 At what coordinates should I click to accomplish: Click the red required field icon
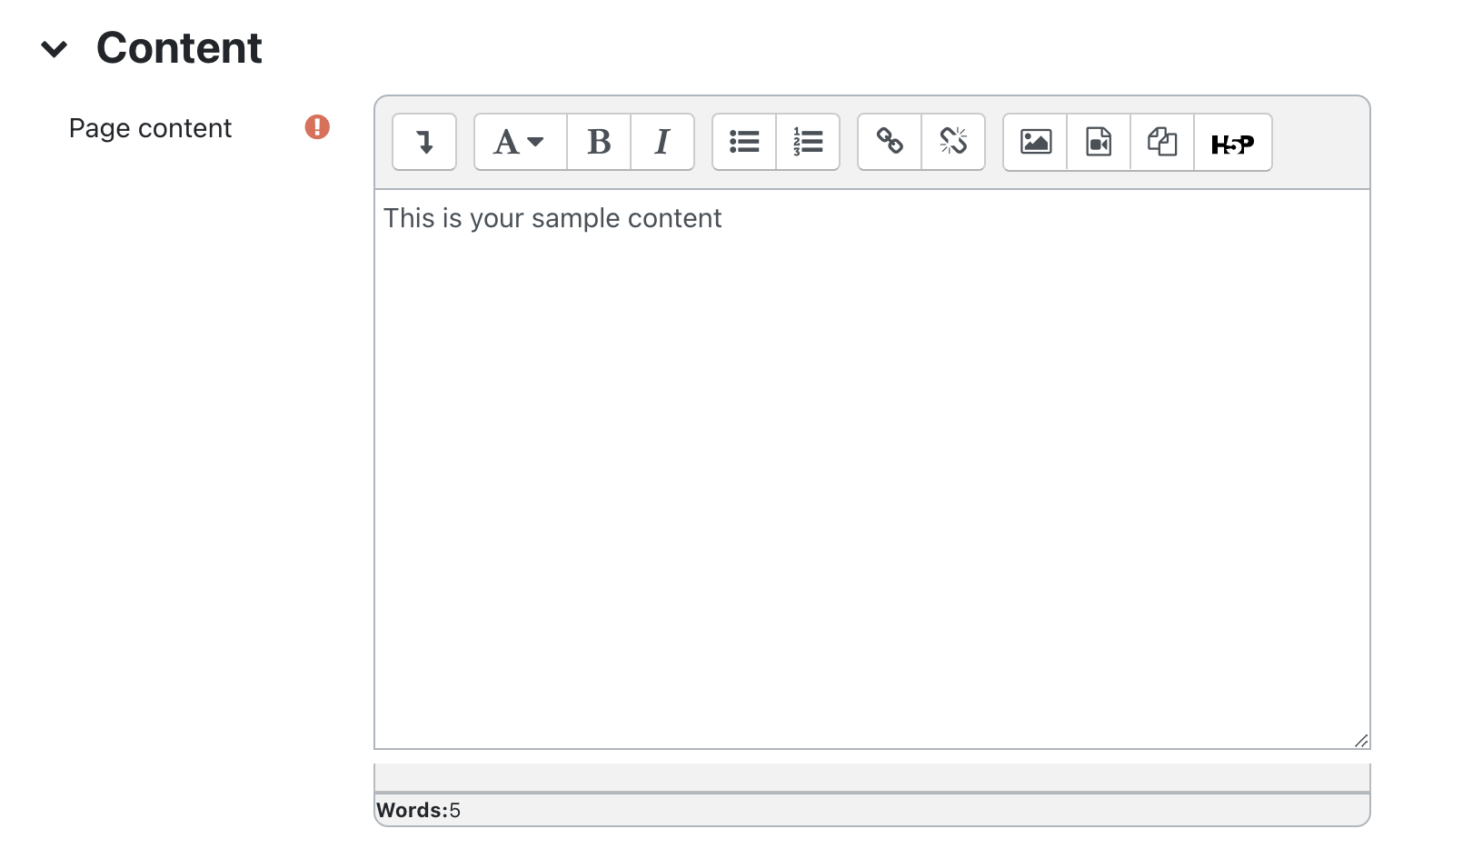[317, 127]
